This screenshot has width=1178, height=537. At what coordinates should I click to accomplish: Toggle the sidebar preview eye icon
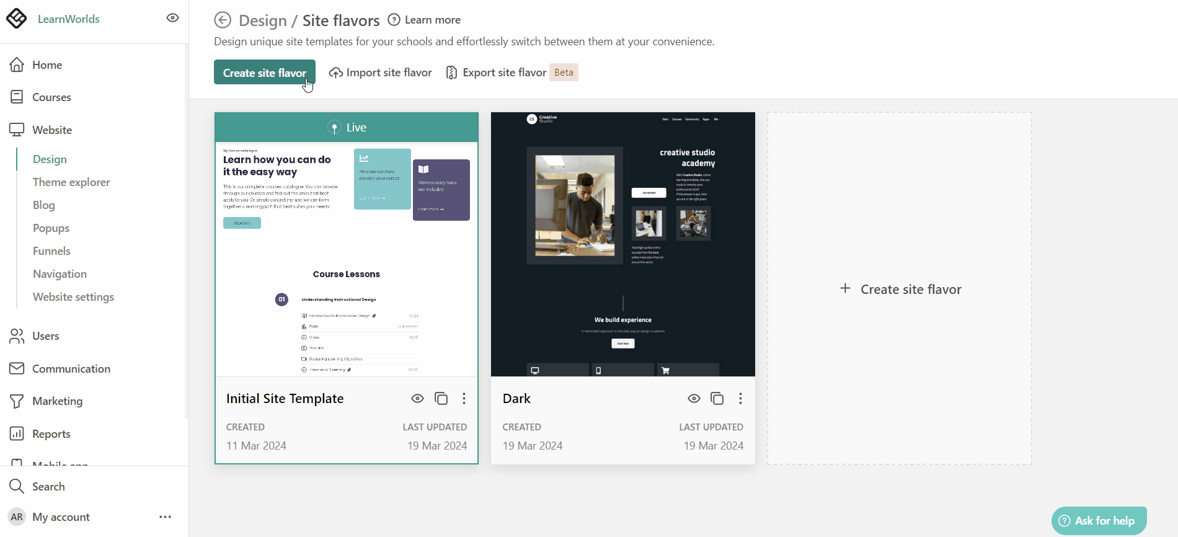coord(173,18)
